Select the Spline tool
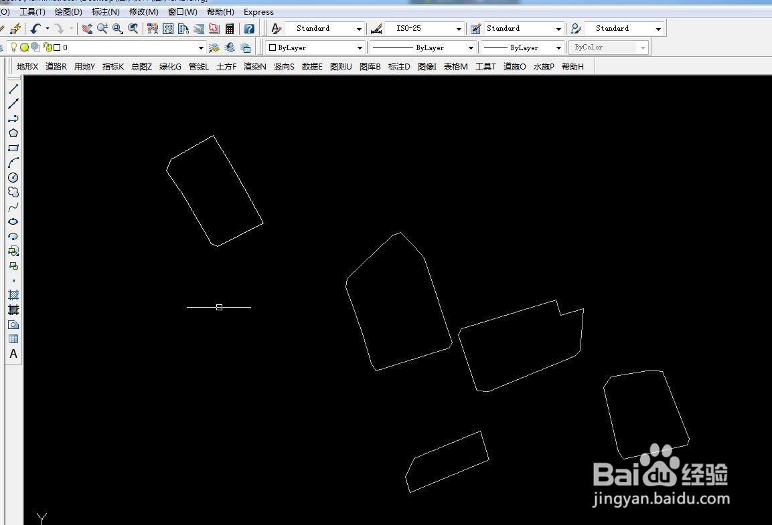The width and height of the screenshot is (772, 525). [13, 207]
